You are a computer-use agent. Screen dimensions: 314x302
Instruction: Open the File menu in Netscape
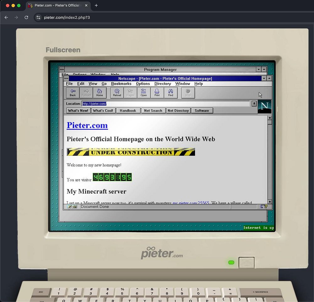coord(69,84)
